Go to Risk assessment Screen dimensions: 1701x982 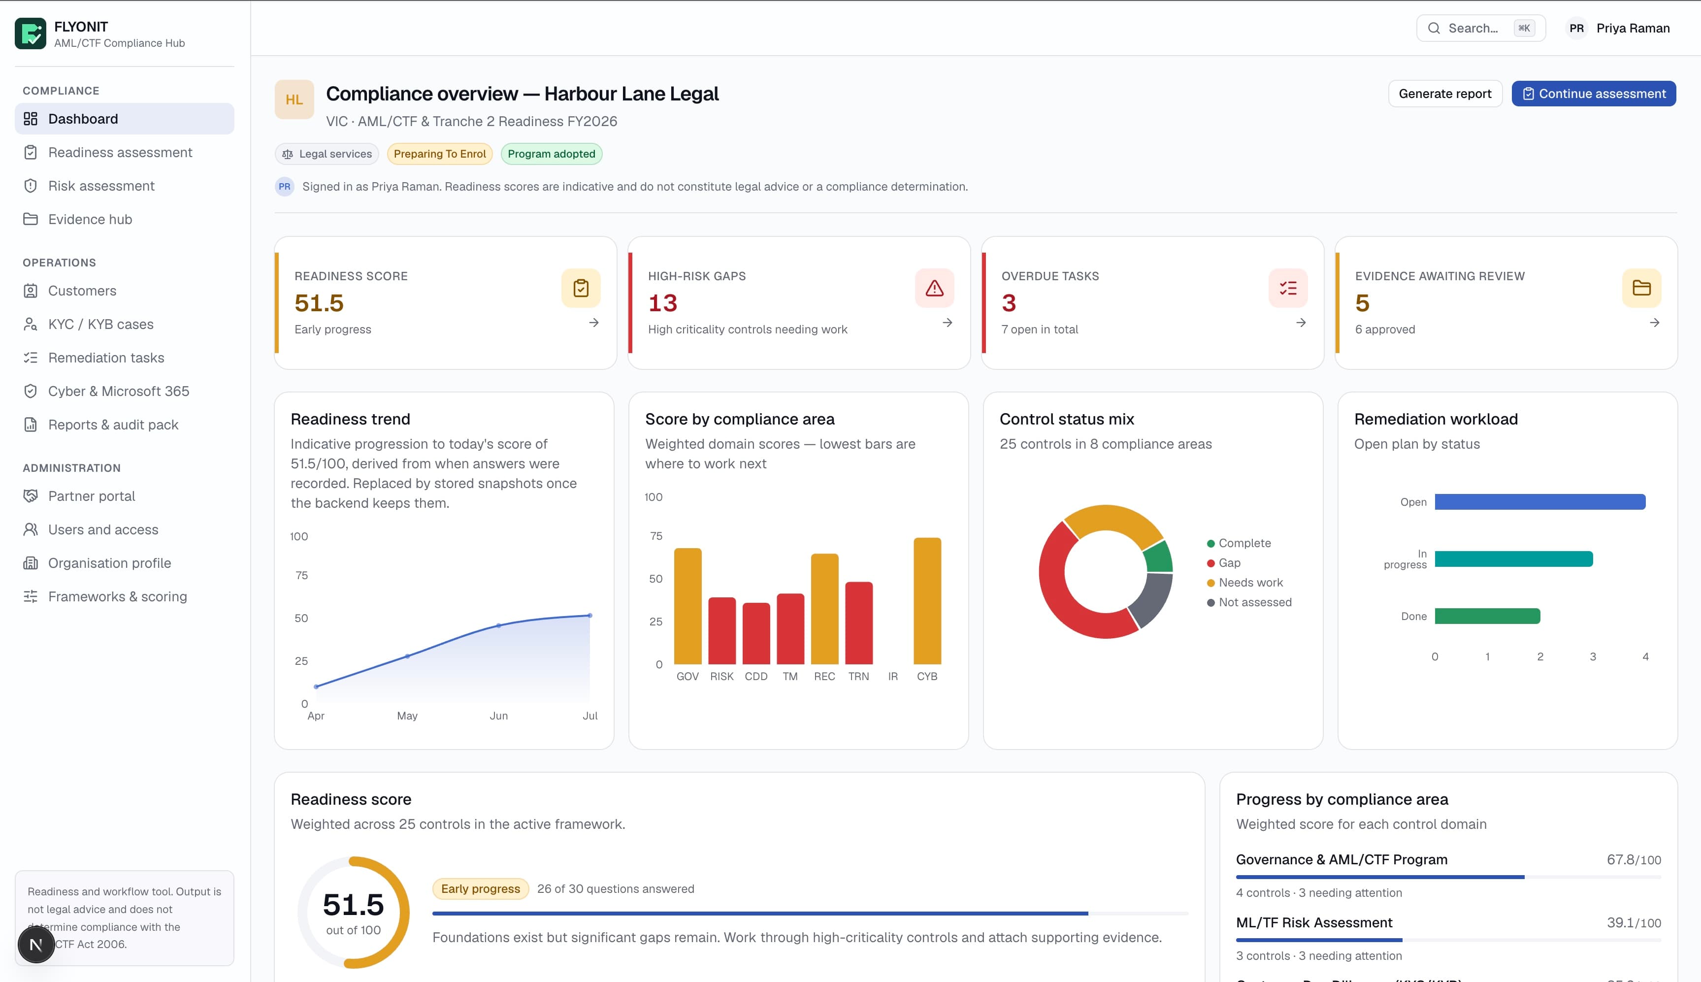point(124,186)
